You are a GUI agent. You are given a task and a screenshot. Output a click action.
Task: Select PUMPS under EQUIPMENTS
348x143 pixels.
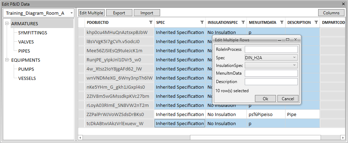tap(26, 69)
